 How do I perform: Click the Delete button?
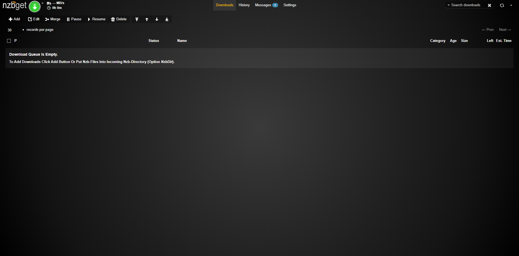tap(119, 19)
